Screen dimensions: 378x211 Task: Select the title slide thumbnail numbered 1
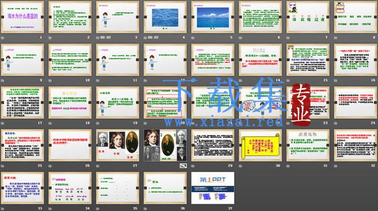click(22, 17)
